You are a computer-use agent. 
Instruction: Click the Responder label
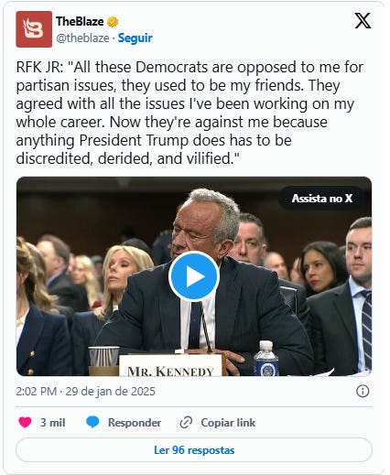click(x=135, y=423)
